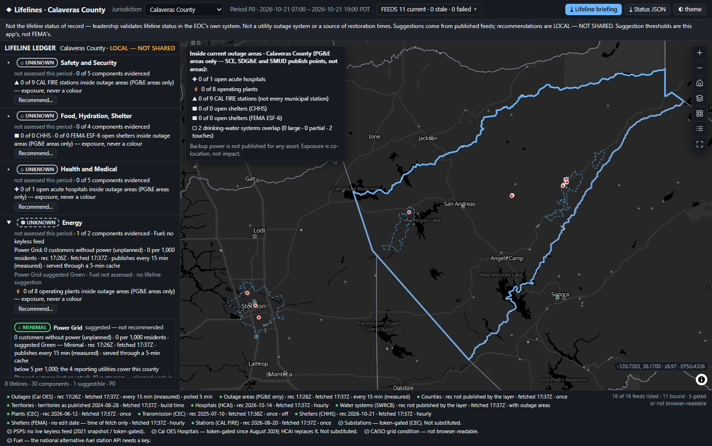Click the map coordinates readout
712x446 pixels.
[x=661, y=366]
